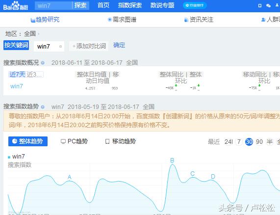Click news marker B on the chart
The width and height of the screenshot is (280, 215).
pyautogui.click(x=172, y=161)
